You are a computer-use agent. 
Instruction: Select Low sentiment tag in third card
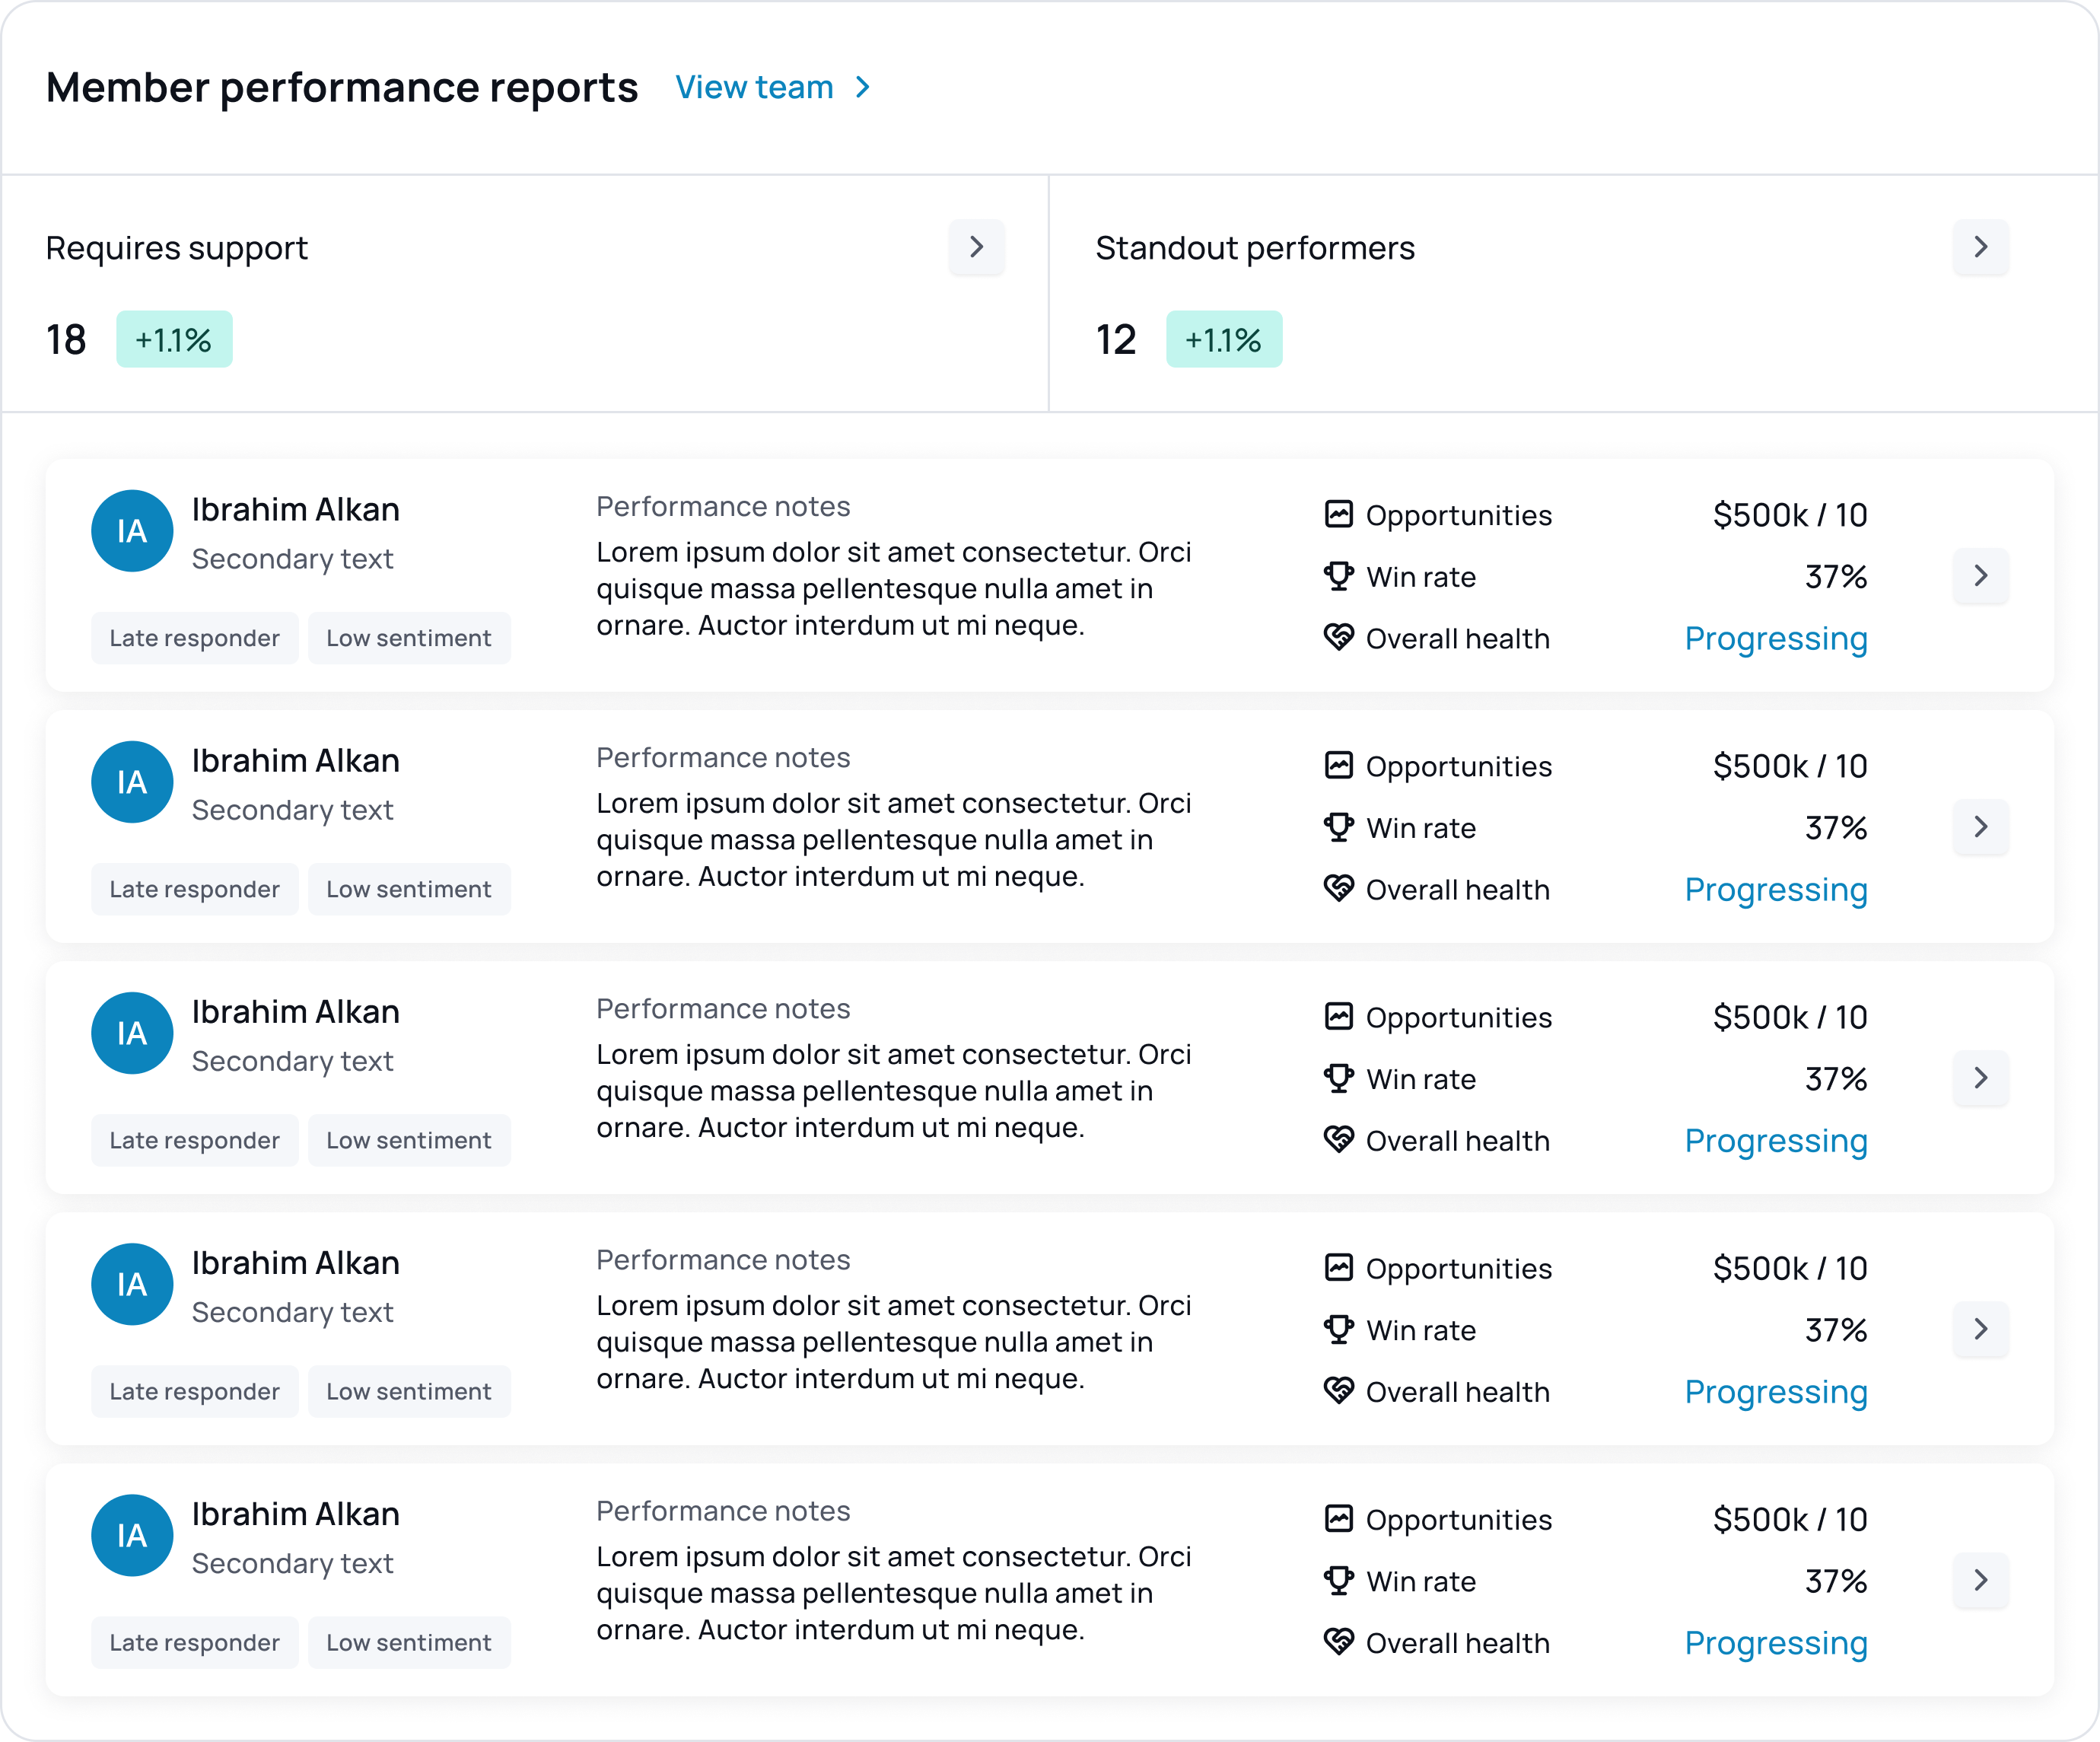[409, 1140]
